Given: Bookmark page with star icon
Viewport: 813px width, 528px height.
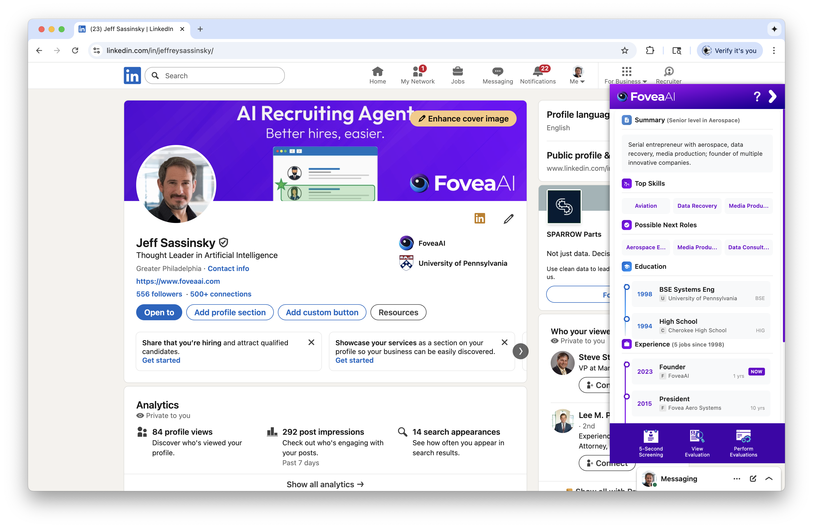Looking at the screenshot, I should (625, 50).
